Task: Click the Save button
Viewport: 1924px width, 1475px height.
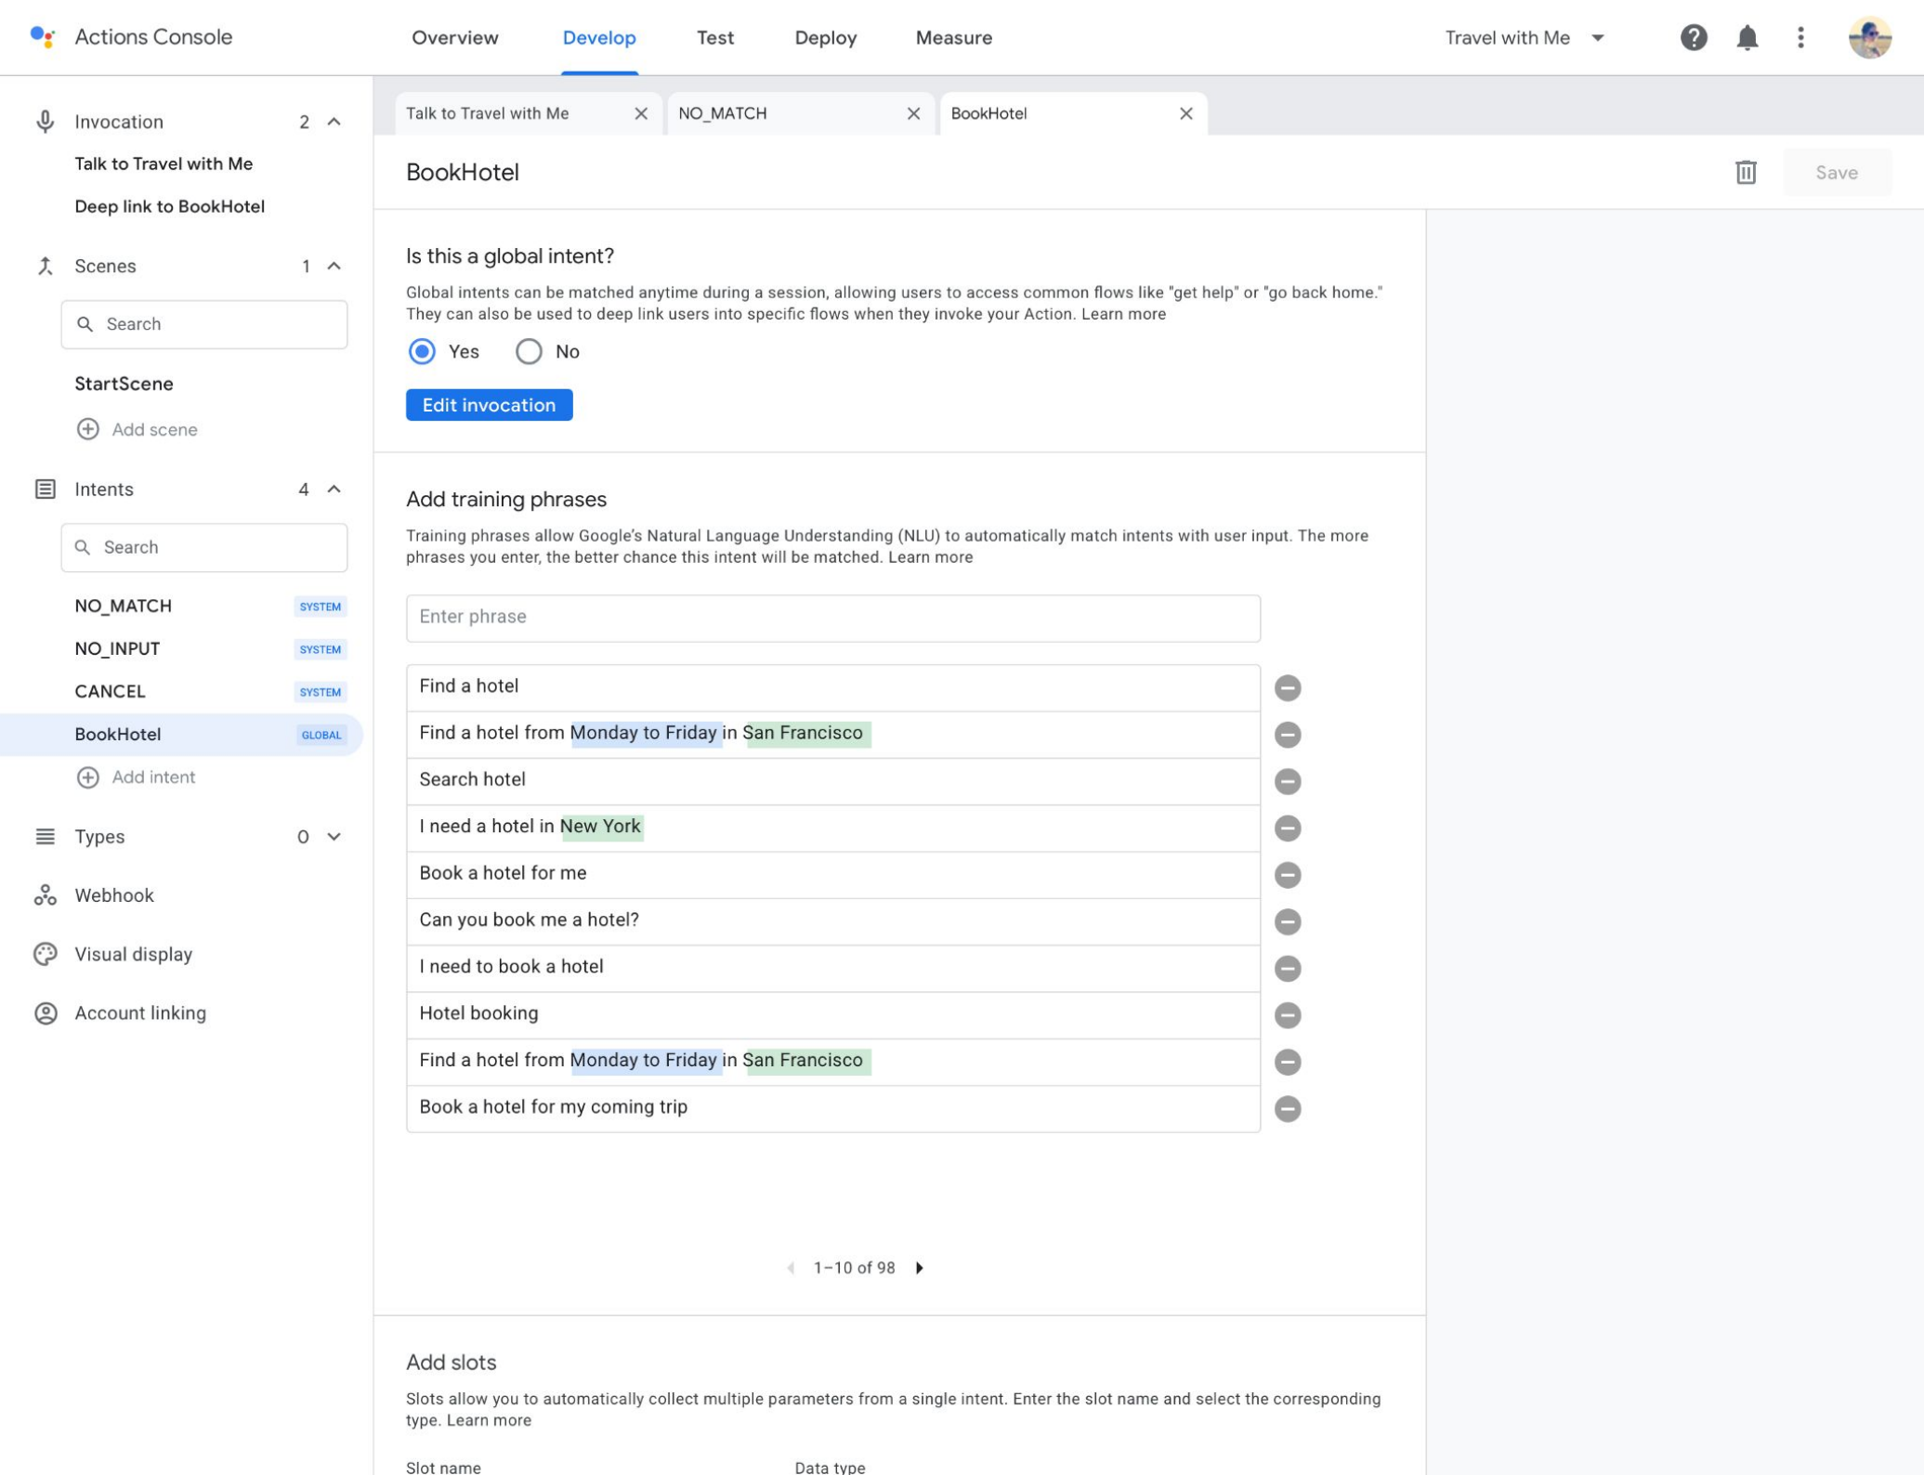Action: point(1836,173)
